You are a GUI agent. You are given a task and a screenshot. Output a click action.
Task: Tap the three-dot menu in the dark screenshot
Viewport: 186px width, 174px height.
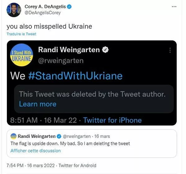[x=170, y=50]
